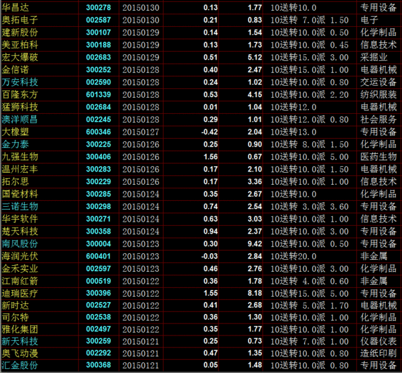Open 奥拓电子 stock details
Viewport: 402px width, 373px height.
pos(20,20)
